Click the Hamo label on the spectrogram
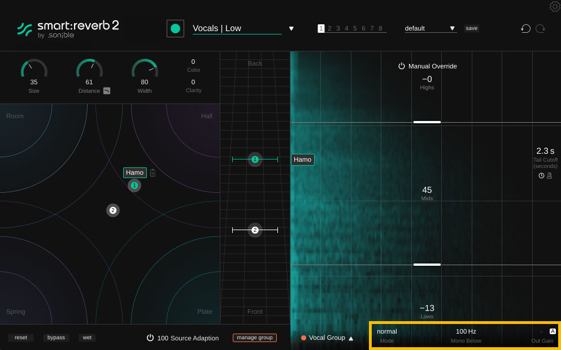The width and height of the screenshot is (561, 350). 303,160
